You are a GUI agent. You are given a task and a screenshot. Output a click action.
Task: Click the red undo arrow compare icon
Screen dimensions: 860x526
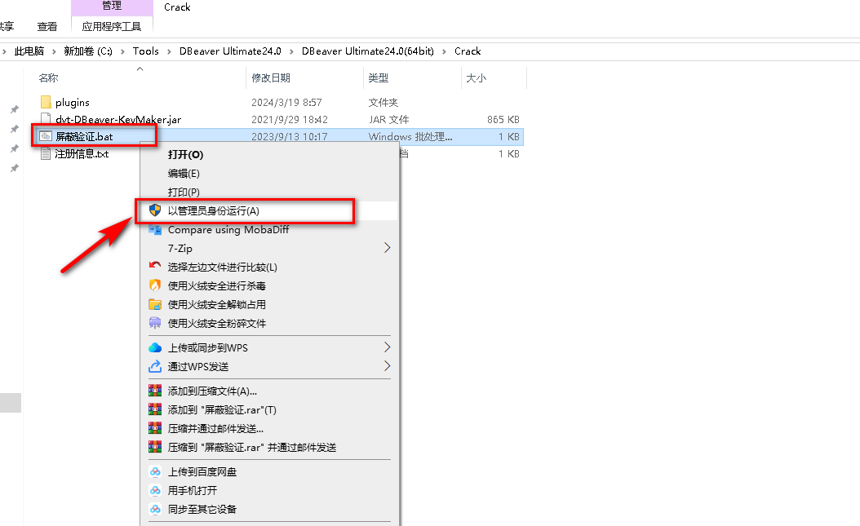pos(155,267)
